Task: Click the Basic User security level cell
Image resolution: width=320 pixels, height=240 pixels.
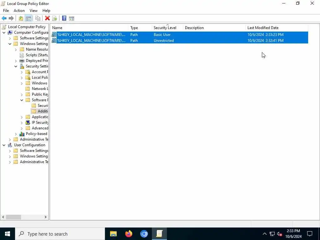Action: click(x=162, y=34)
